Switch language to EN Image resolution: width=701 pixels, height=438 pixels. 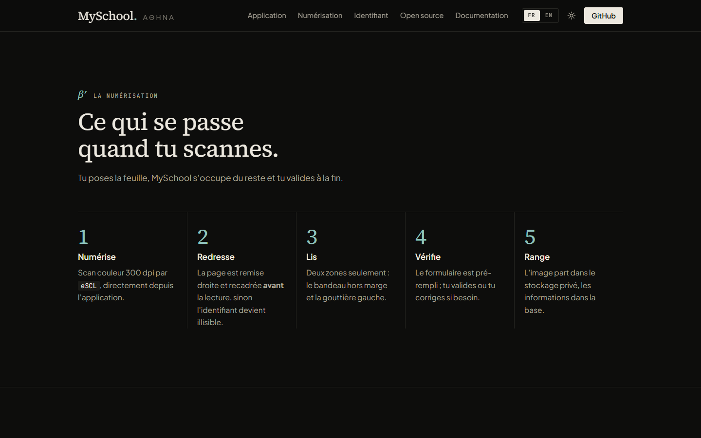(x=549, y=16)
